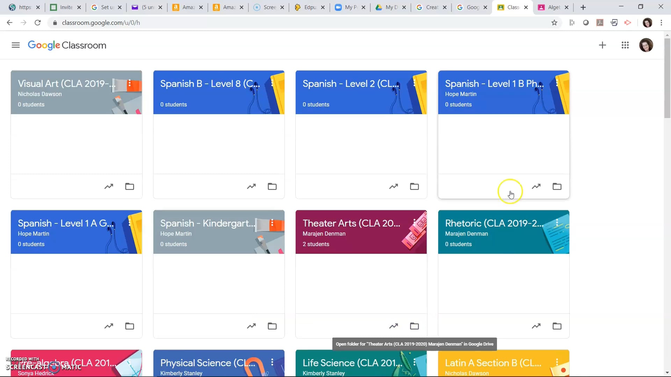
Task: Open Drive folder for Spanish - Level 2
Action: point(414,186)
